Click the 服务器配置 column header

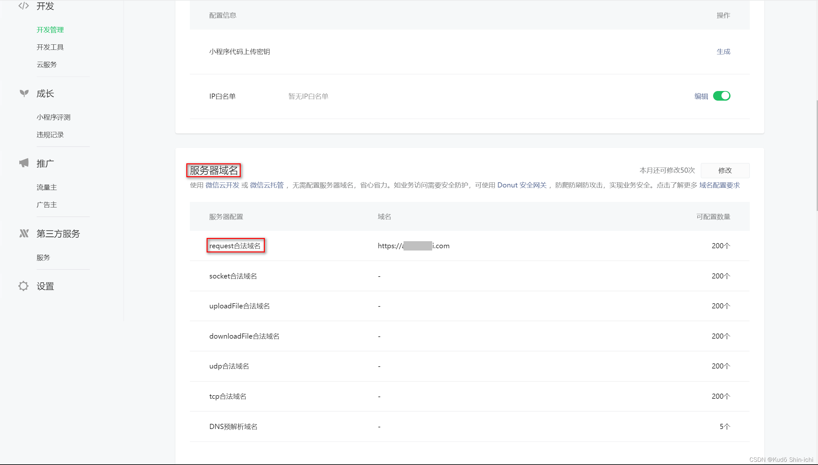(226, 217)
